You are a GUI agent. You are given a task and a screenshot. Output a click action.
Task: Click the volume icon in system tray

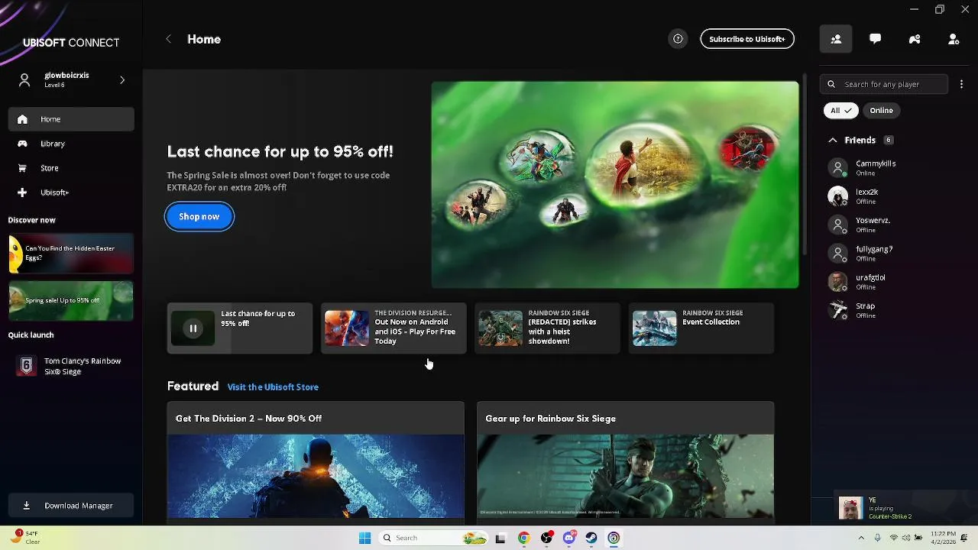click(907, 538)
